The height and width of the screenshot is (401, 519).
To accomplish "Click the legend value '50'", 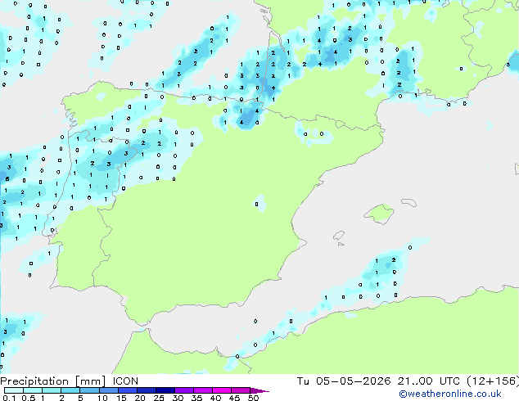I will pos(253,398).
